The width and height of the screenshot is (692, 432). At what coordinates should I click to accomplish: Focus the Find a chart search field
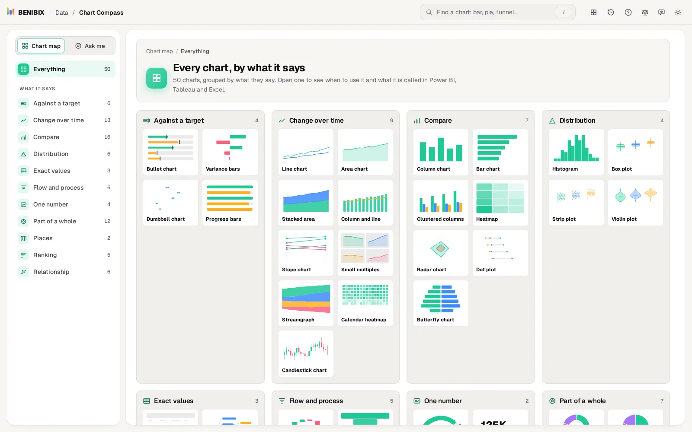coord(498,12)
